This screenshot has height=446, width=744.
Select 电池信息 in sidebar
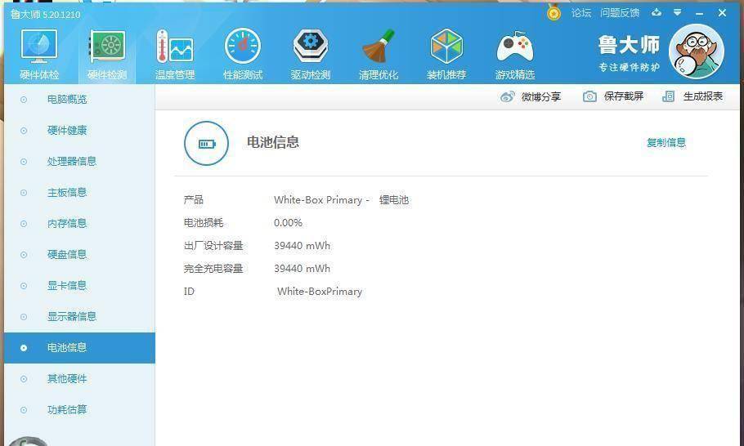pyautogui.click(x=79, y=348)
